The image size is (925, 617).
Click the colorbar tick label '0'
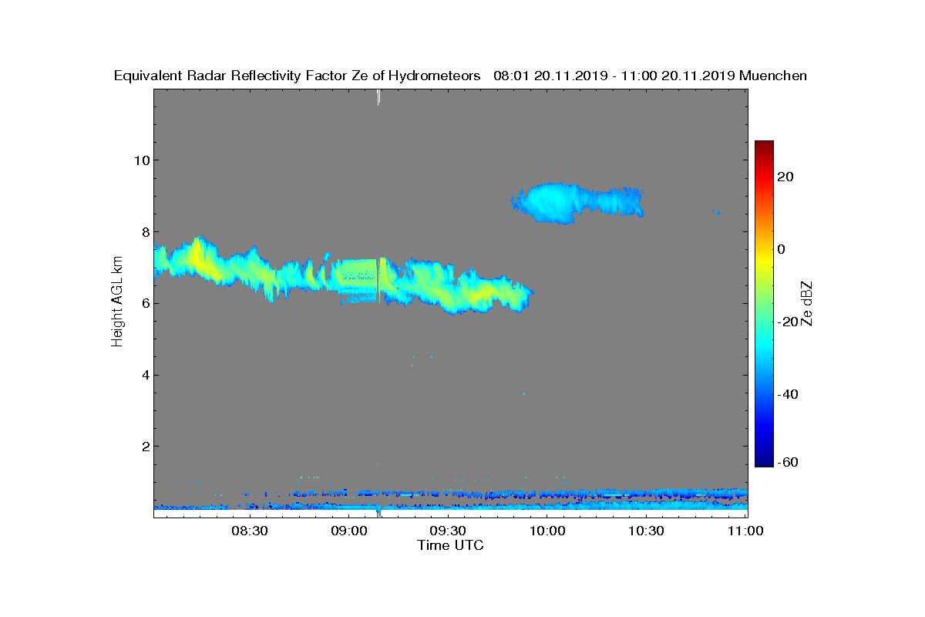782,249
